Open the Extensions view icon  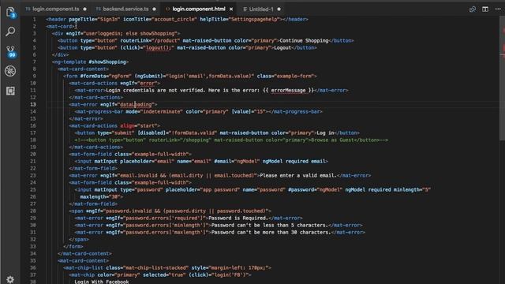click(x=10, y=91)
